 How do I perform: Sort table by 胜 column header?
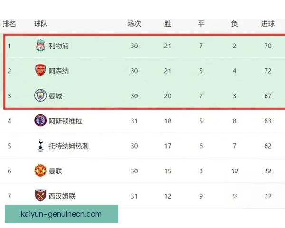168,23
